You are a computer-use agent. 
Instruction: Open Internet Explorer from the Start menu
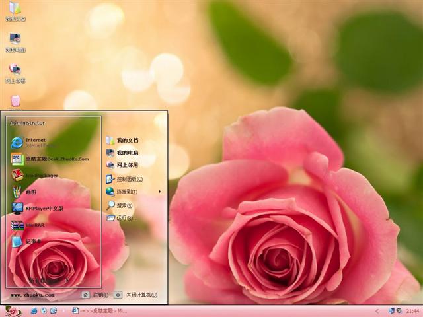tap(32, 143)
